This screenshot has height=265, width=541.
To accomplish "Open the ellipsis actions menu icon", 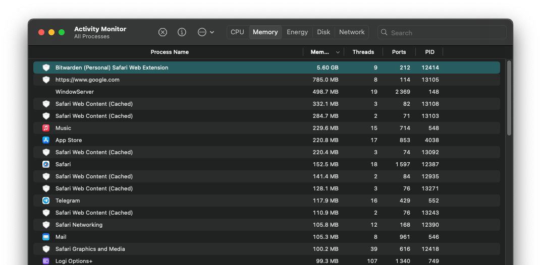I will 202,32.
